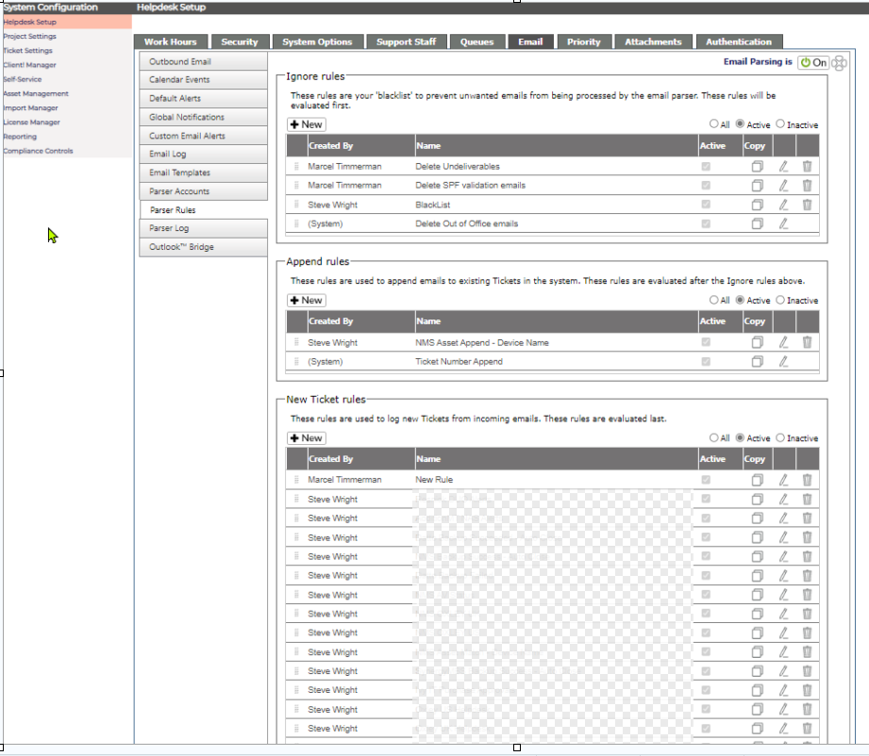Select All radio in New Ticket rules
The width and height of the screenshot is (869, 756).
point(714,437)
